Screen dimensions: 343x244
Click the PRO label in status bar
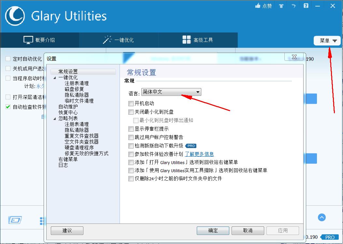(x=330, y=237)
